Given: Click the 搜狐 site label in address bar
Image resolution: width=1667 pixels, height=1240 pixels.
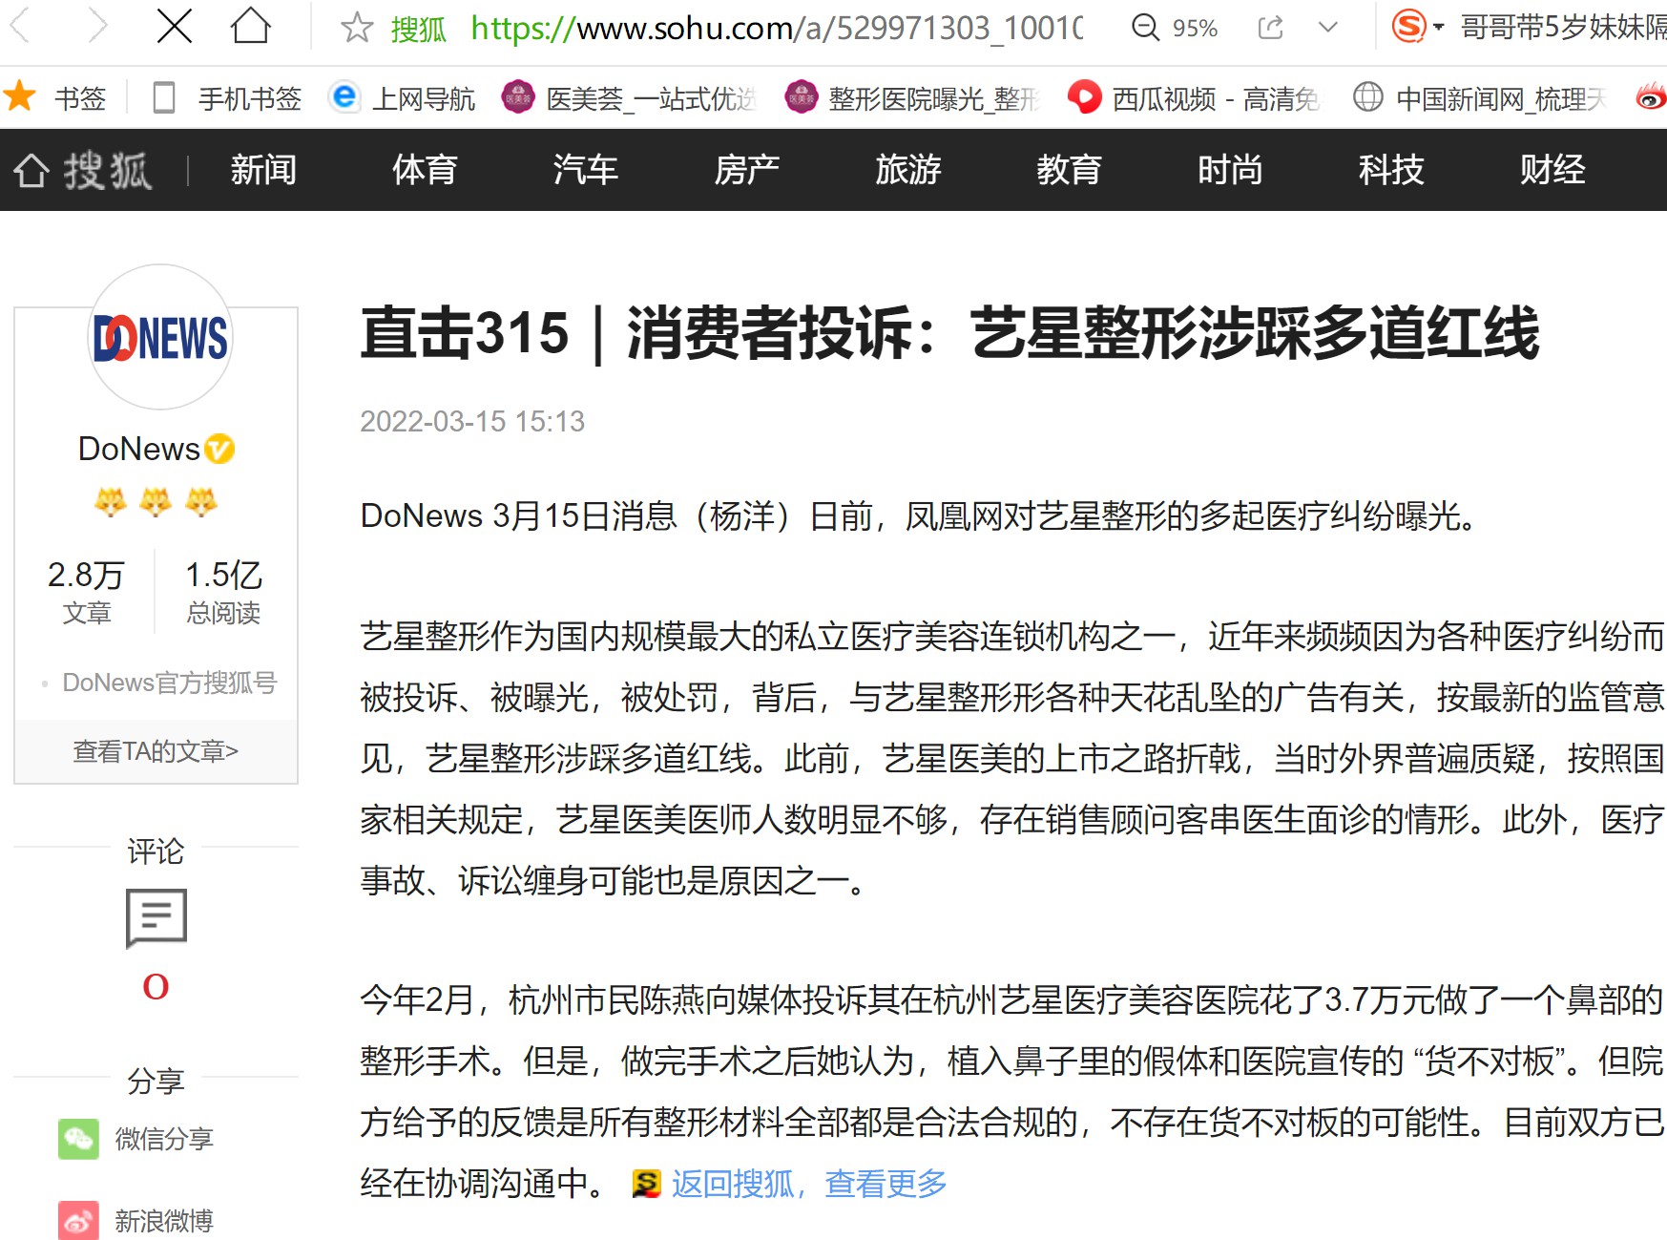Looking at the screenshot, I should [x=418, y=29].
